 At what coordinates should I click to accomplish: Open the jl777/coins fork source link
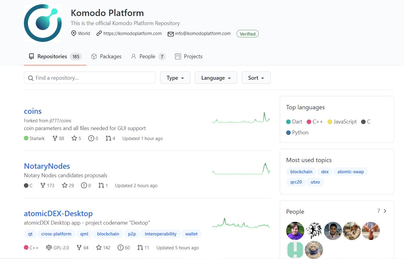pyautogui.click(x=60, y=120)
